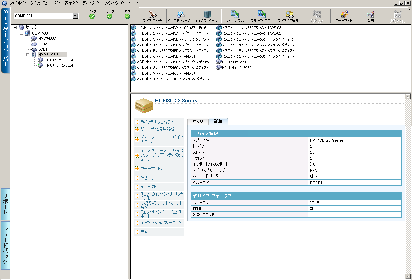Image resolution: width=412 pixels, height=280 pixels.
Task: Select the slot 3 <3F7C545B> entry
Action: pyautogui.click(x=169, y=39)
